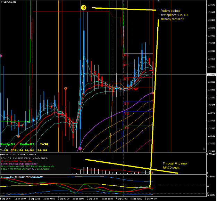Click the 1.32880 price scale value
The width and height of the screenshot is (217, 201).
[x=211, y=98]
